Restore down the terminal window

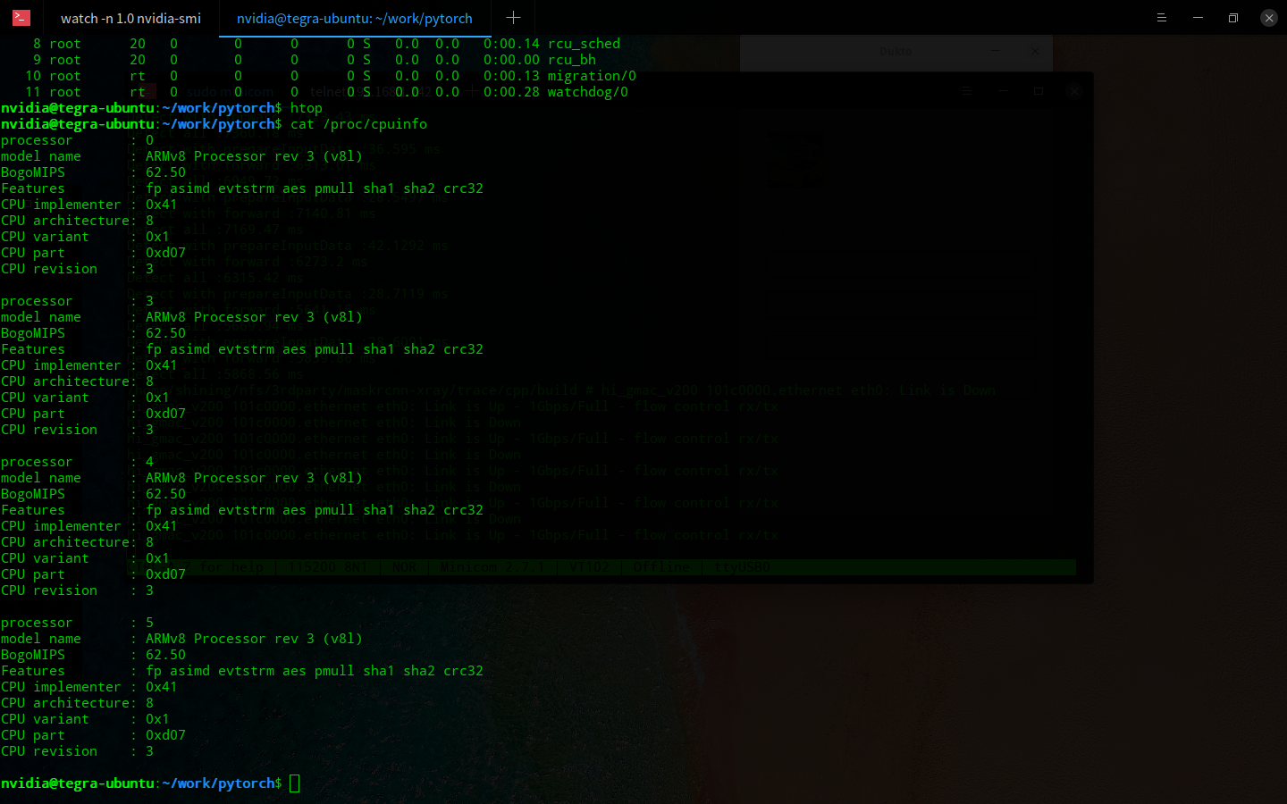[x=1233, y=18]
